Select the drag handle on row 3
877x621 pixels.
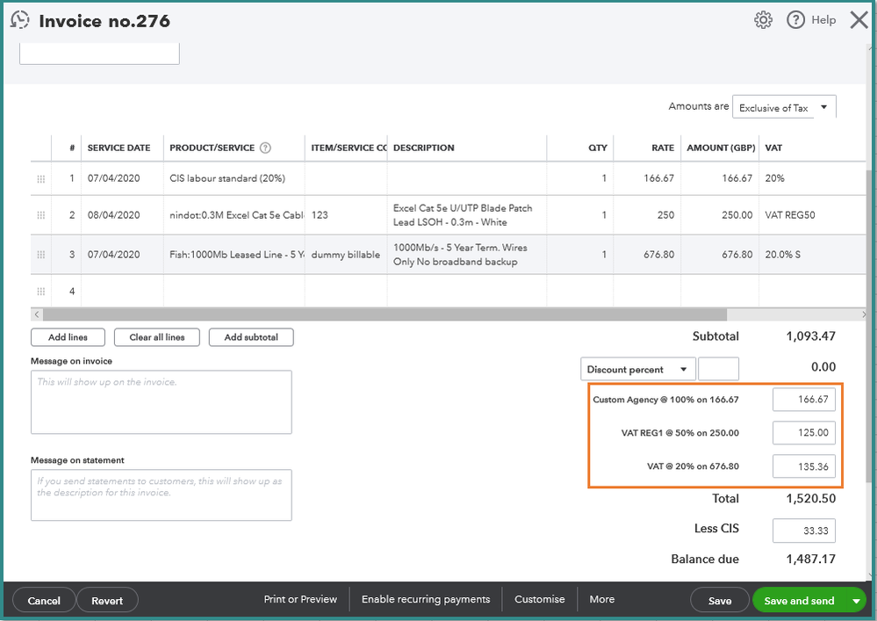[x=40, y=255]
